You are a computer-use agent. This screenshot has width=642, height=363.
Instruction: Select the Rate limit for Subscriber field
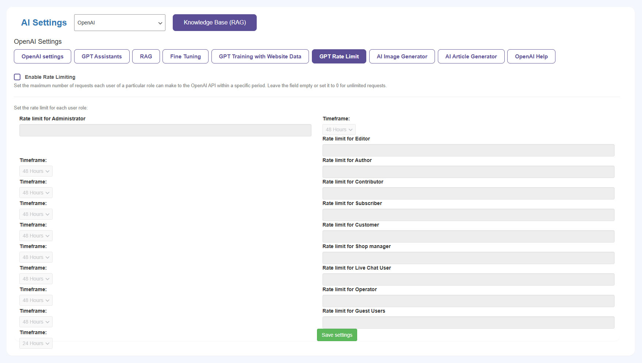(x=468, y=215)
